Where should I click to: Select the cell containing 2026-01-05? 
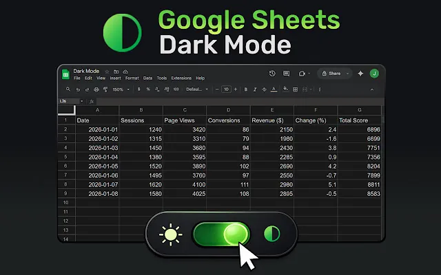point(97,166)
